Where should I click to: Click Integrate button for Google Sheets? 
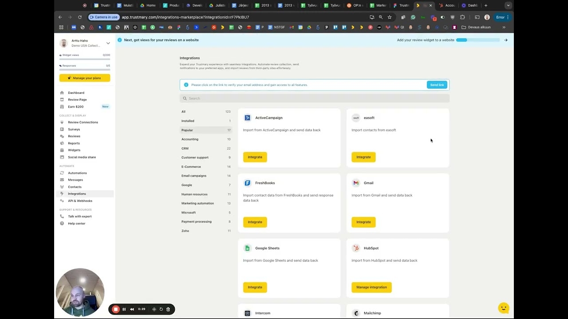click(255, 287)
